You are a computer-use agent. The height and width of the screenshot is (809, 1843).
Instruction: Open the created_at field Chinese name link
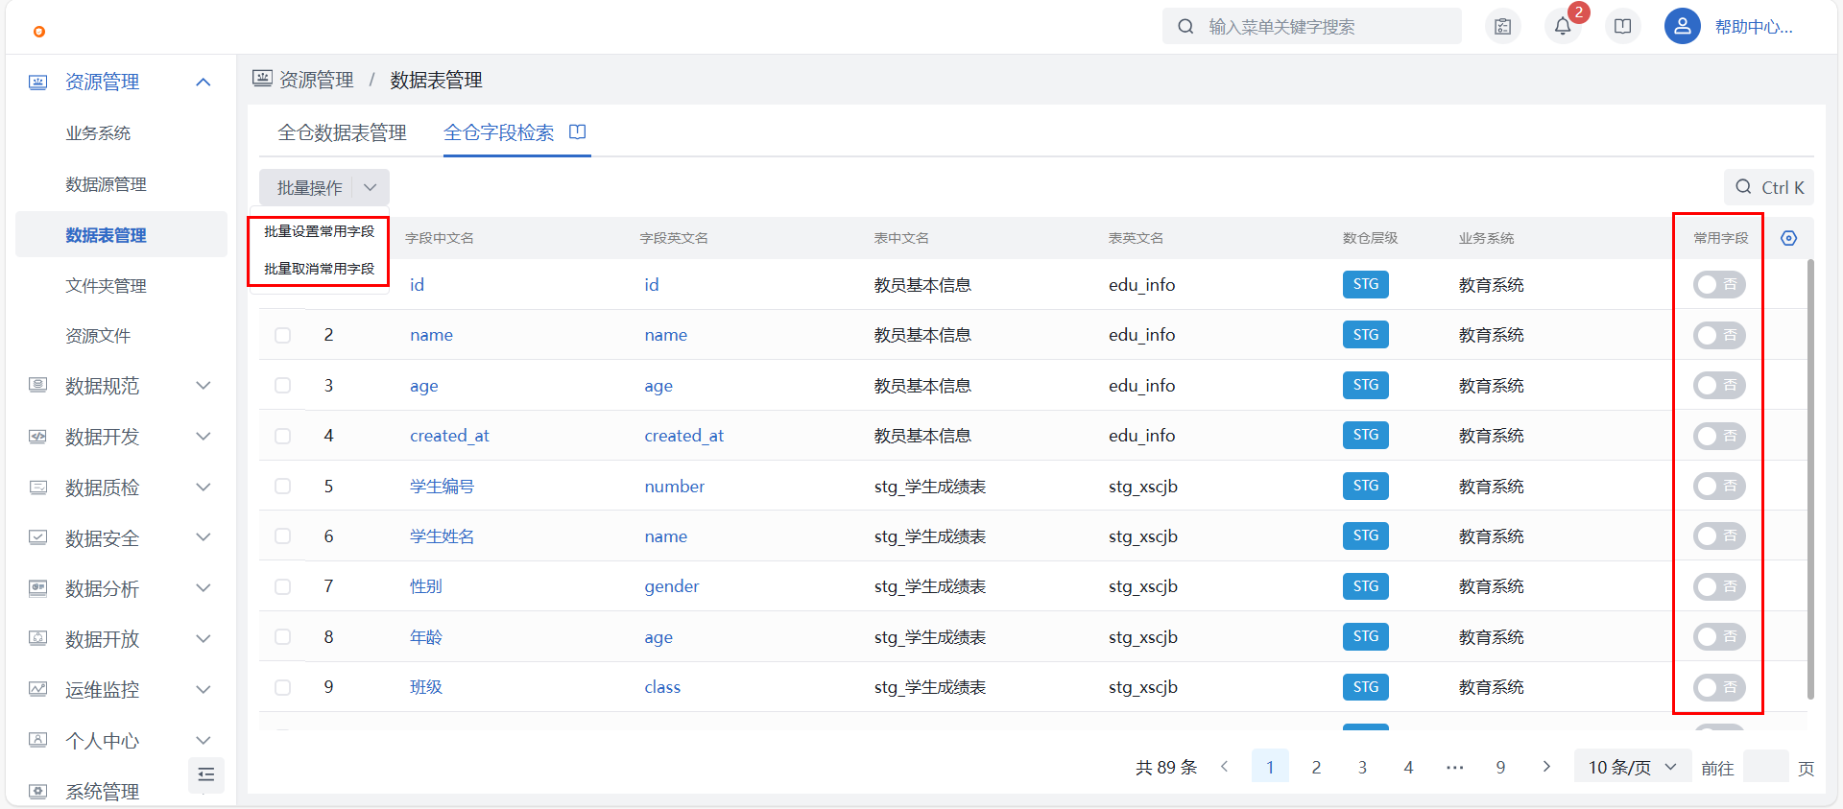coord(449,436)
